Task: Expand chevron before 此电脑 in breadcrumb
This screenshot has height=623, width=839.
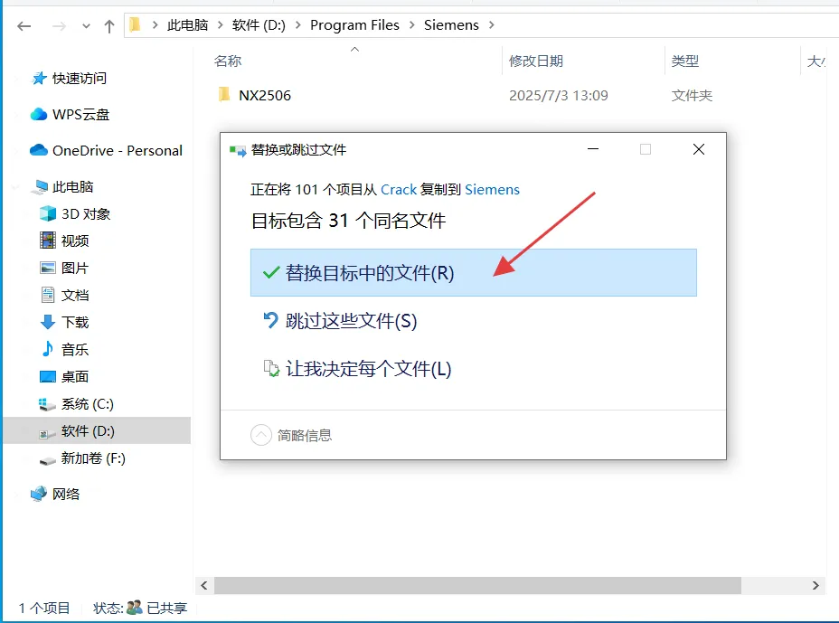Action: pyautogui.click(x=155, y=25)
